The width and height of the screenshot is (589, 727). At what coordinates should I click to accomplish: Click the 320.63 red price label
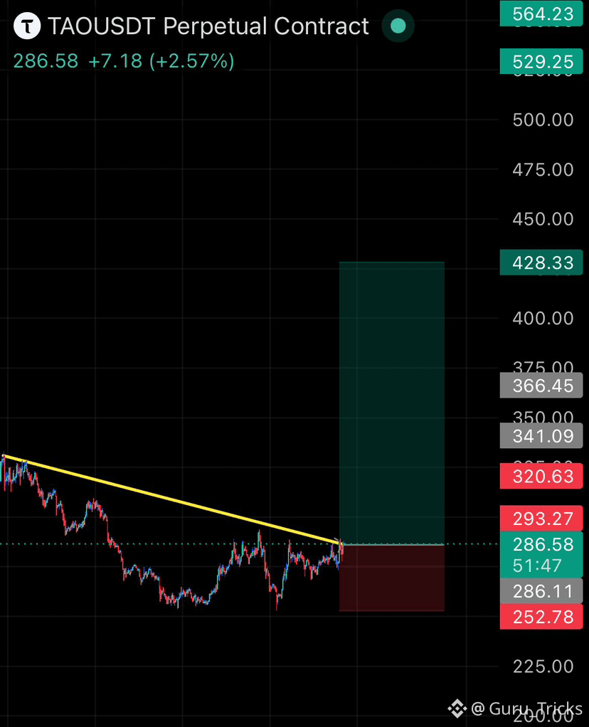[x=541, y=476]
